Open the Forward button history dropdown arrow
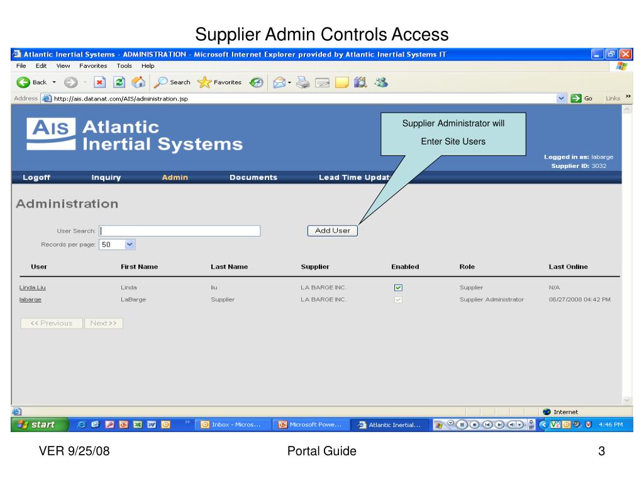 pyautogui.click(x=85, y=82)
